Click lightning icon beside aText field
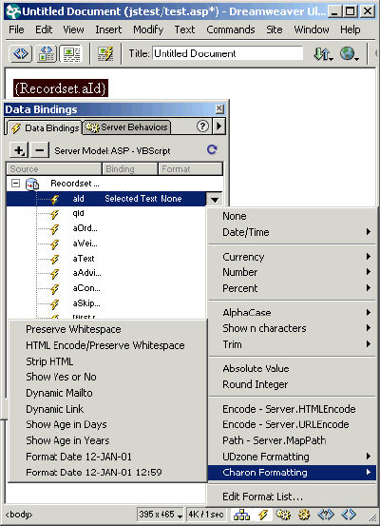 (x=54, y=259)
